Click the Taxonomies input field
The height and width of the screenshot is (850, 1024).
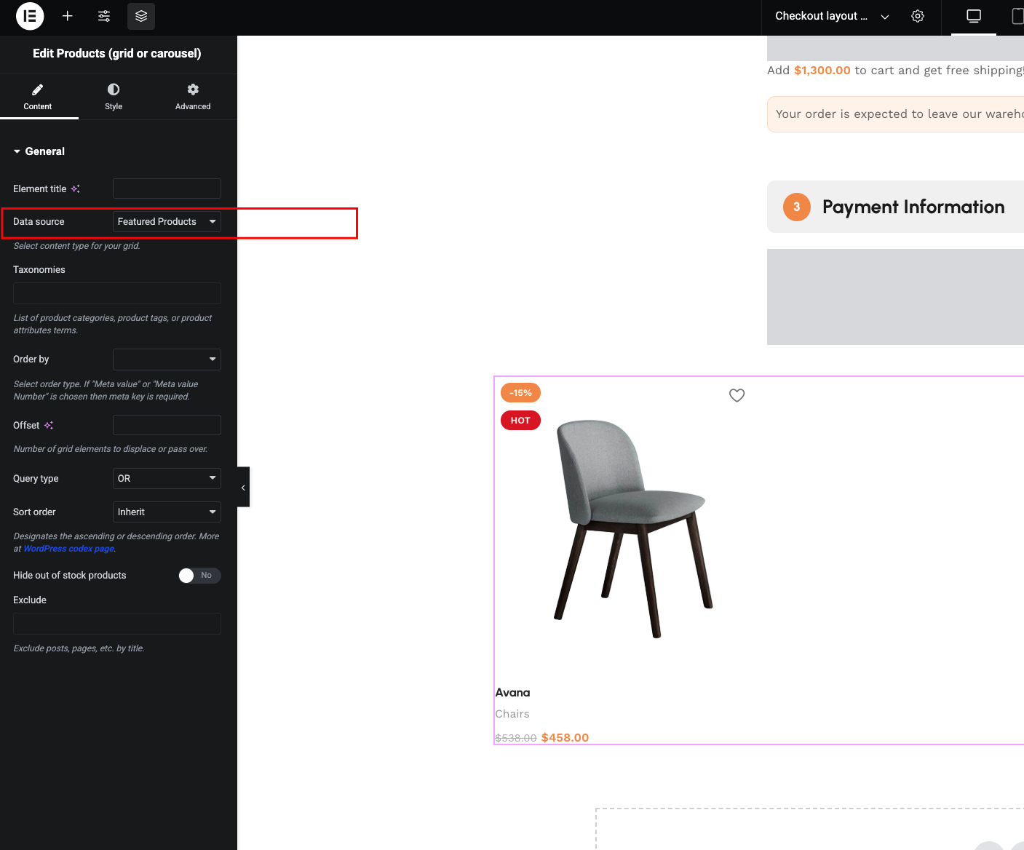point(117,293)
